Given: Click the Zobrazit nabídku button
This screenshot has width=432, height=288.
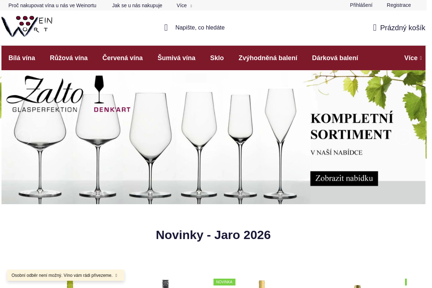Looking at the screenshot, I should pos(344,178).
